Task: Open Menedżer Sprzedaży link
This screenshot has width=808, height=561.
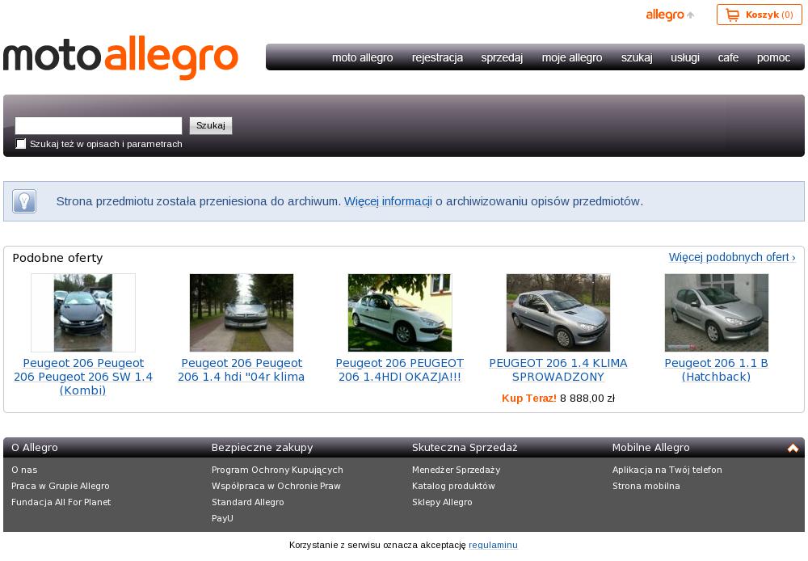Action: coord(456,470)
